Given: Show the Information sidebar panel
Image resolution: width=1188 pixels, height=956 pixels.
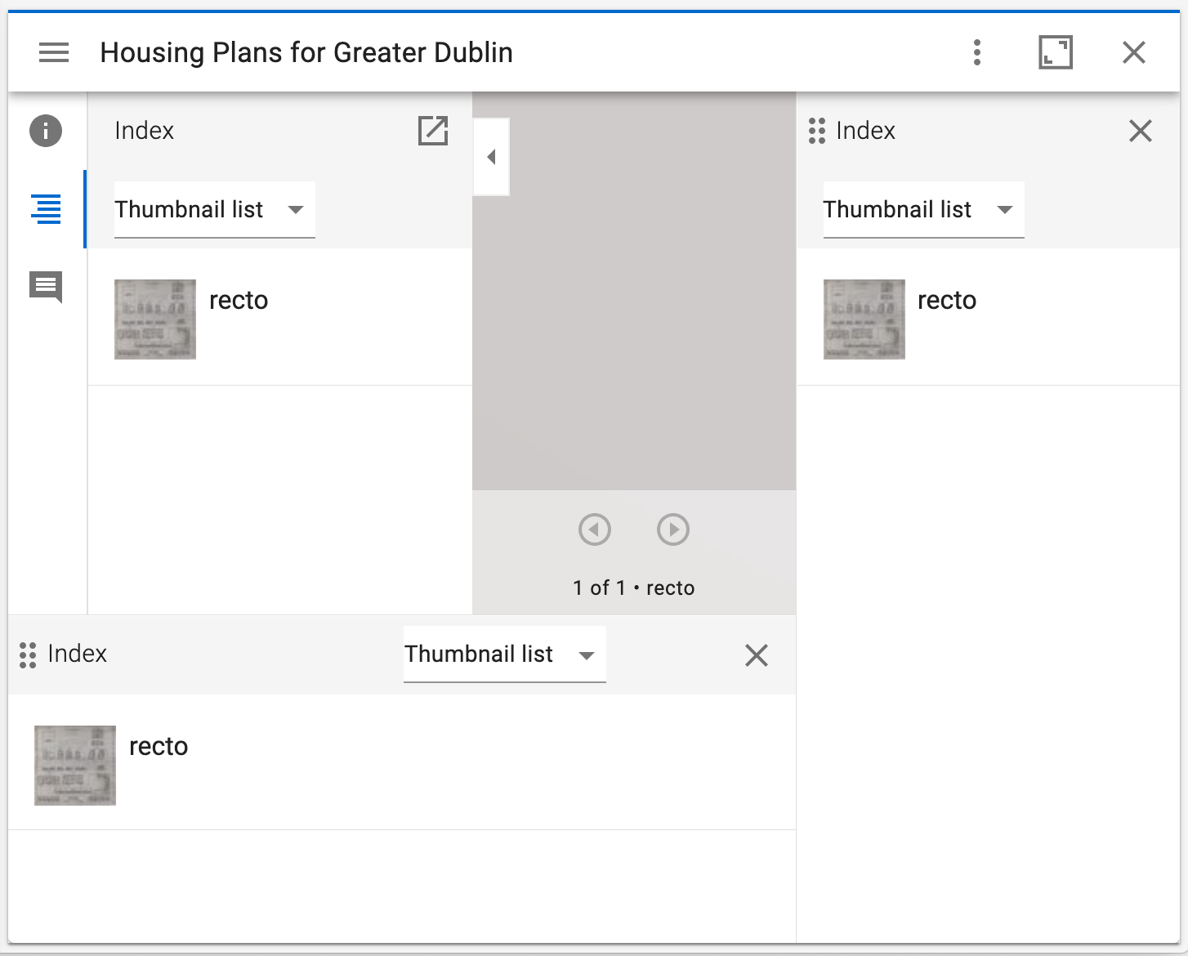Looking at the screenshot, I should coord(46,131).
